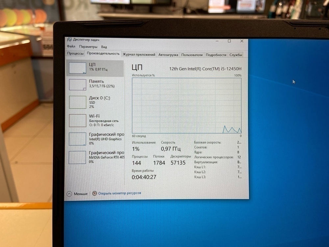Select NVIDIA GeForce RTX mini graph
The height and width of the screenshot is (247, 329).
pos(77,157)
